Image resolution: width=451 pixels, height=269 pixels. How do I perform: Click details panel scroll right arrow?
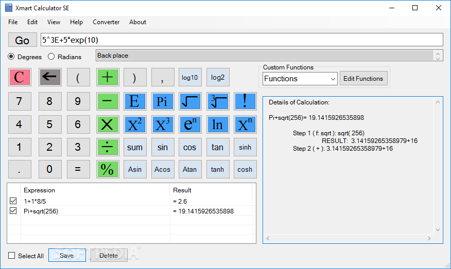(x=429, y=238)
